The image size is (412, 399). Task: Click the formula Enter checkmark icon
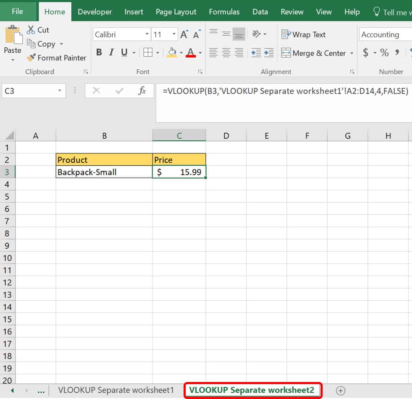point(120,91)
